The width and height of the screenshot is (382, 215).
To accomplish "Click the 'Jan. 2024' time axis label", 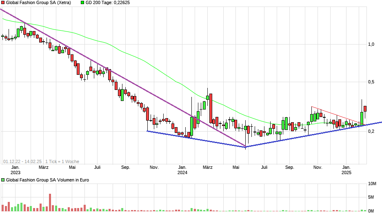I will click(182, 170).
